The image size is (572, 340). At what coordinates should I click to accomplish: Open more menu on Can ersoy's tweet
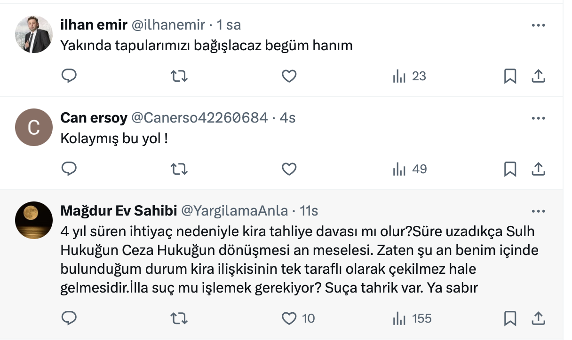538,118
